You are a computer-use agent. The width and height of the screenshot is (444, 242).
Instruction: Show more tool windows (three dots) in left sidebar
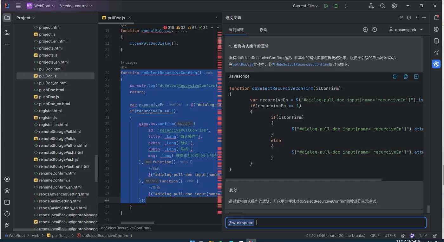[7, 44]
